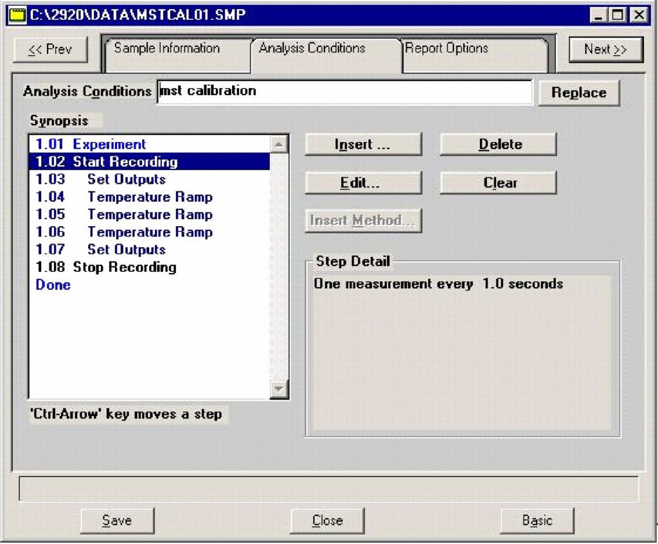Image resolution: width=658 pixels, height=544 pixels.
Task: Open the Report Options tab
Action: 447,49
